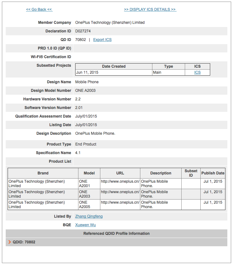Click the URL in the first product row
This screenshot has width=234, height=265.
[x=120, y=181]
